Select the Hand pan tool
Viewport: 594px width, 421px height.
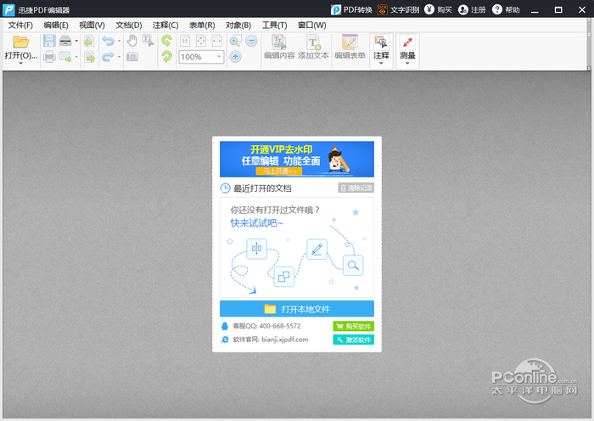click(x=132, y=41)
